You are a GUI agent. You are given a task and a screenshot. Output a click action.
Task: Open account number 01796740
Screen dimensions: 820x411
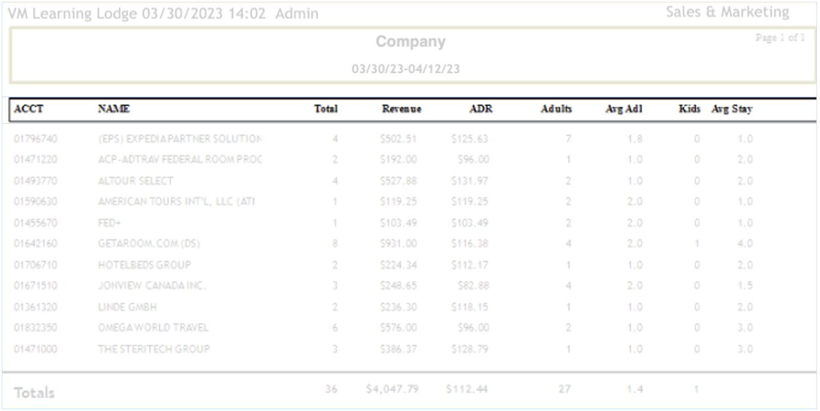(36, 139)
